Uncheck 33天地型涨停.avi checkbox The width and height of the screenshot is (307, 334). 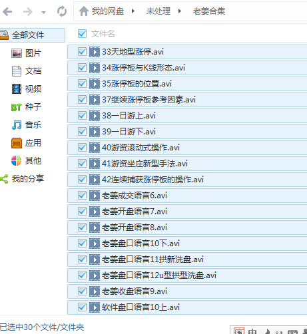tap(82, 52)
